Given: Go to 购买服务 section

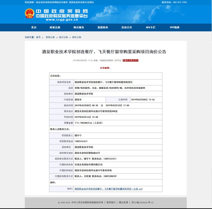Looking at the screenshot, I should [79, 28].
